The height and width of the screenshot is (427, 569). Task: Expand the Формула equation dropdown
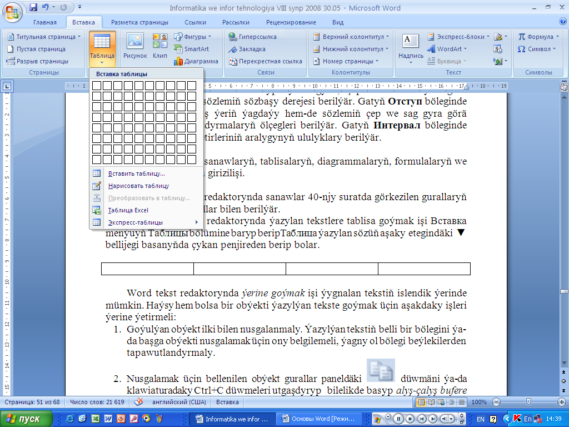click(557, 37)
